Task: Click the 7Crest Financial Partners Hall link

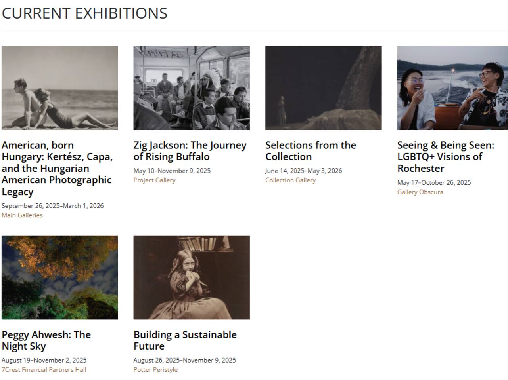Action: point(44,370)
